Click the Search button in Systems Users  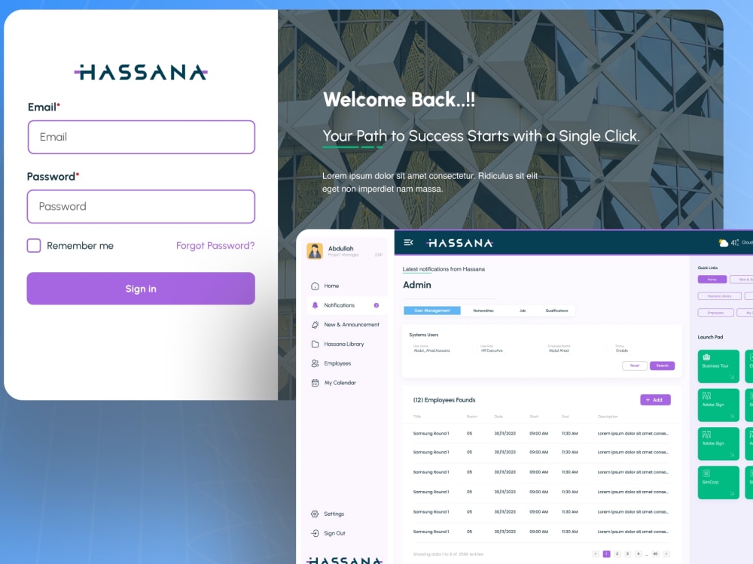coord(662,365)
